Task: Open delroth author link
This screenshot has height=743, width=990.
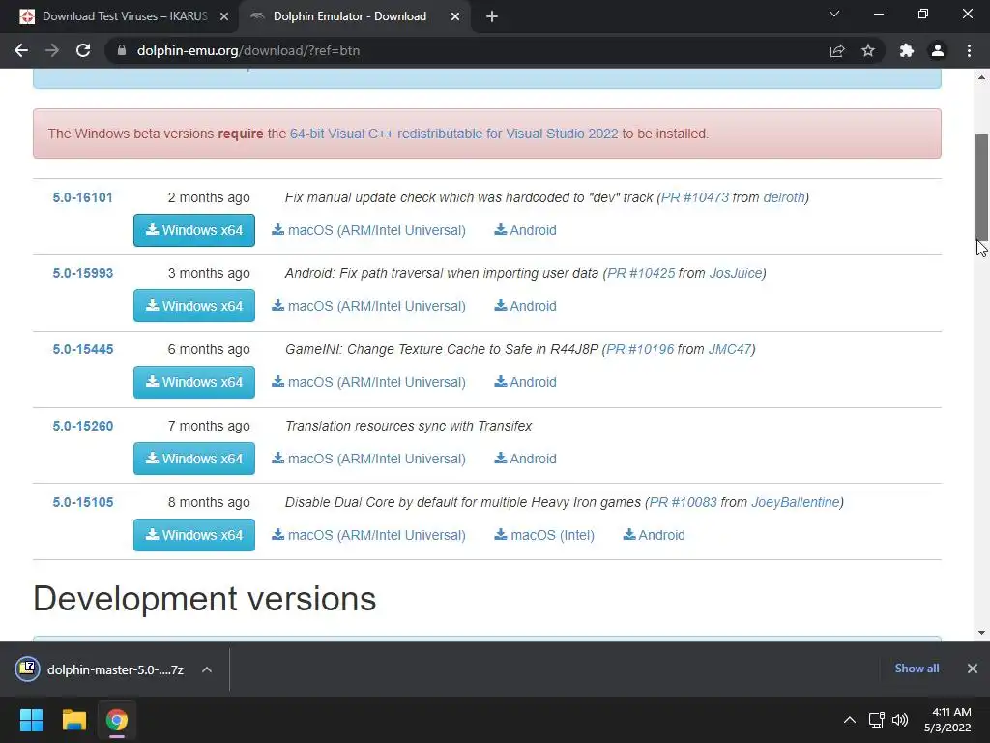Action: click(x=784, y=197)
